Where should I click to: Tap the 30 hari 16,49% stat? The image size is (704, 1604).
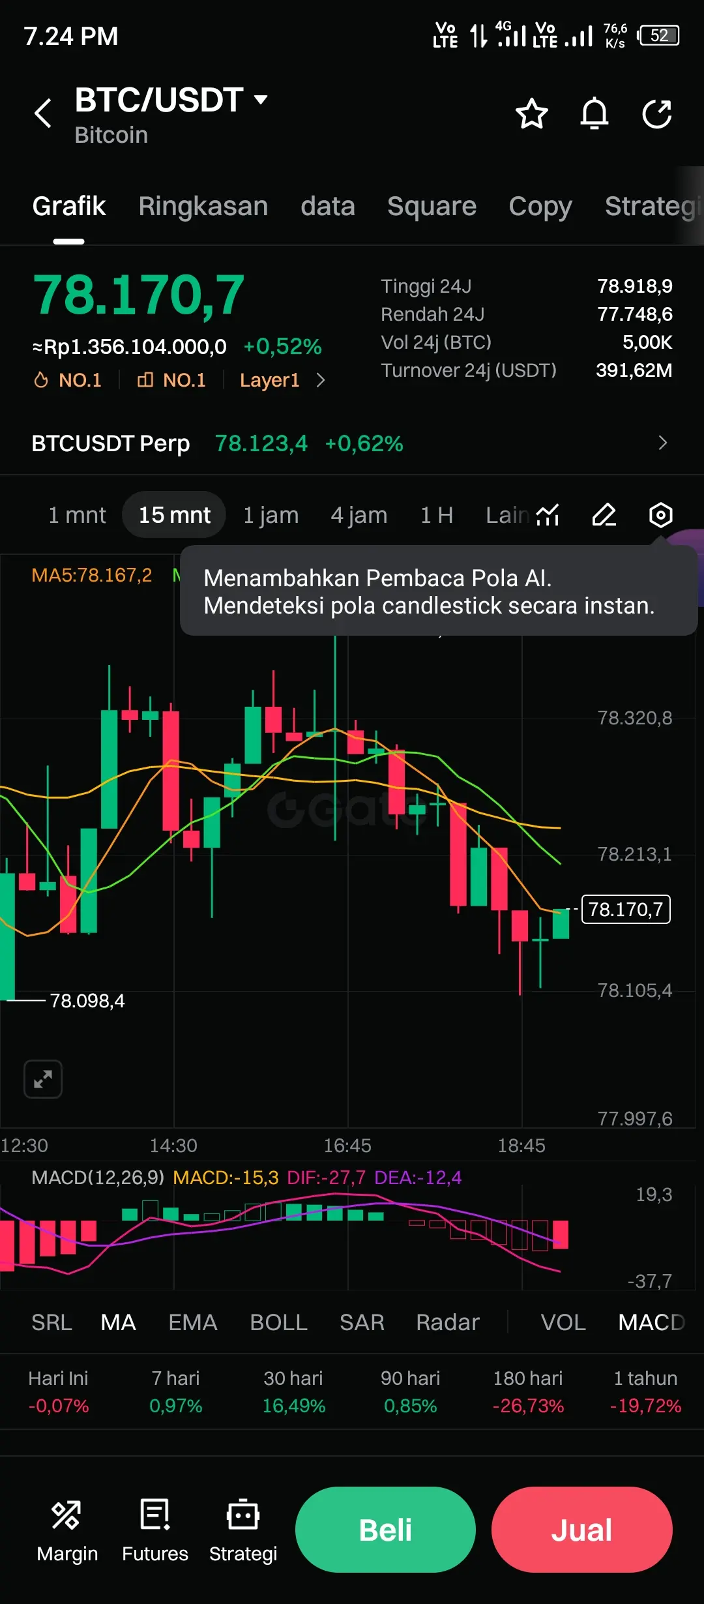tap(293, 1391)
